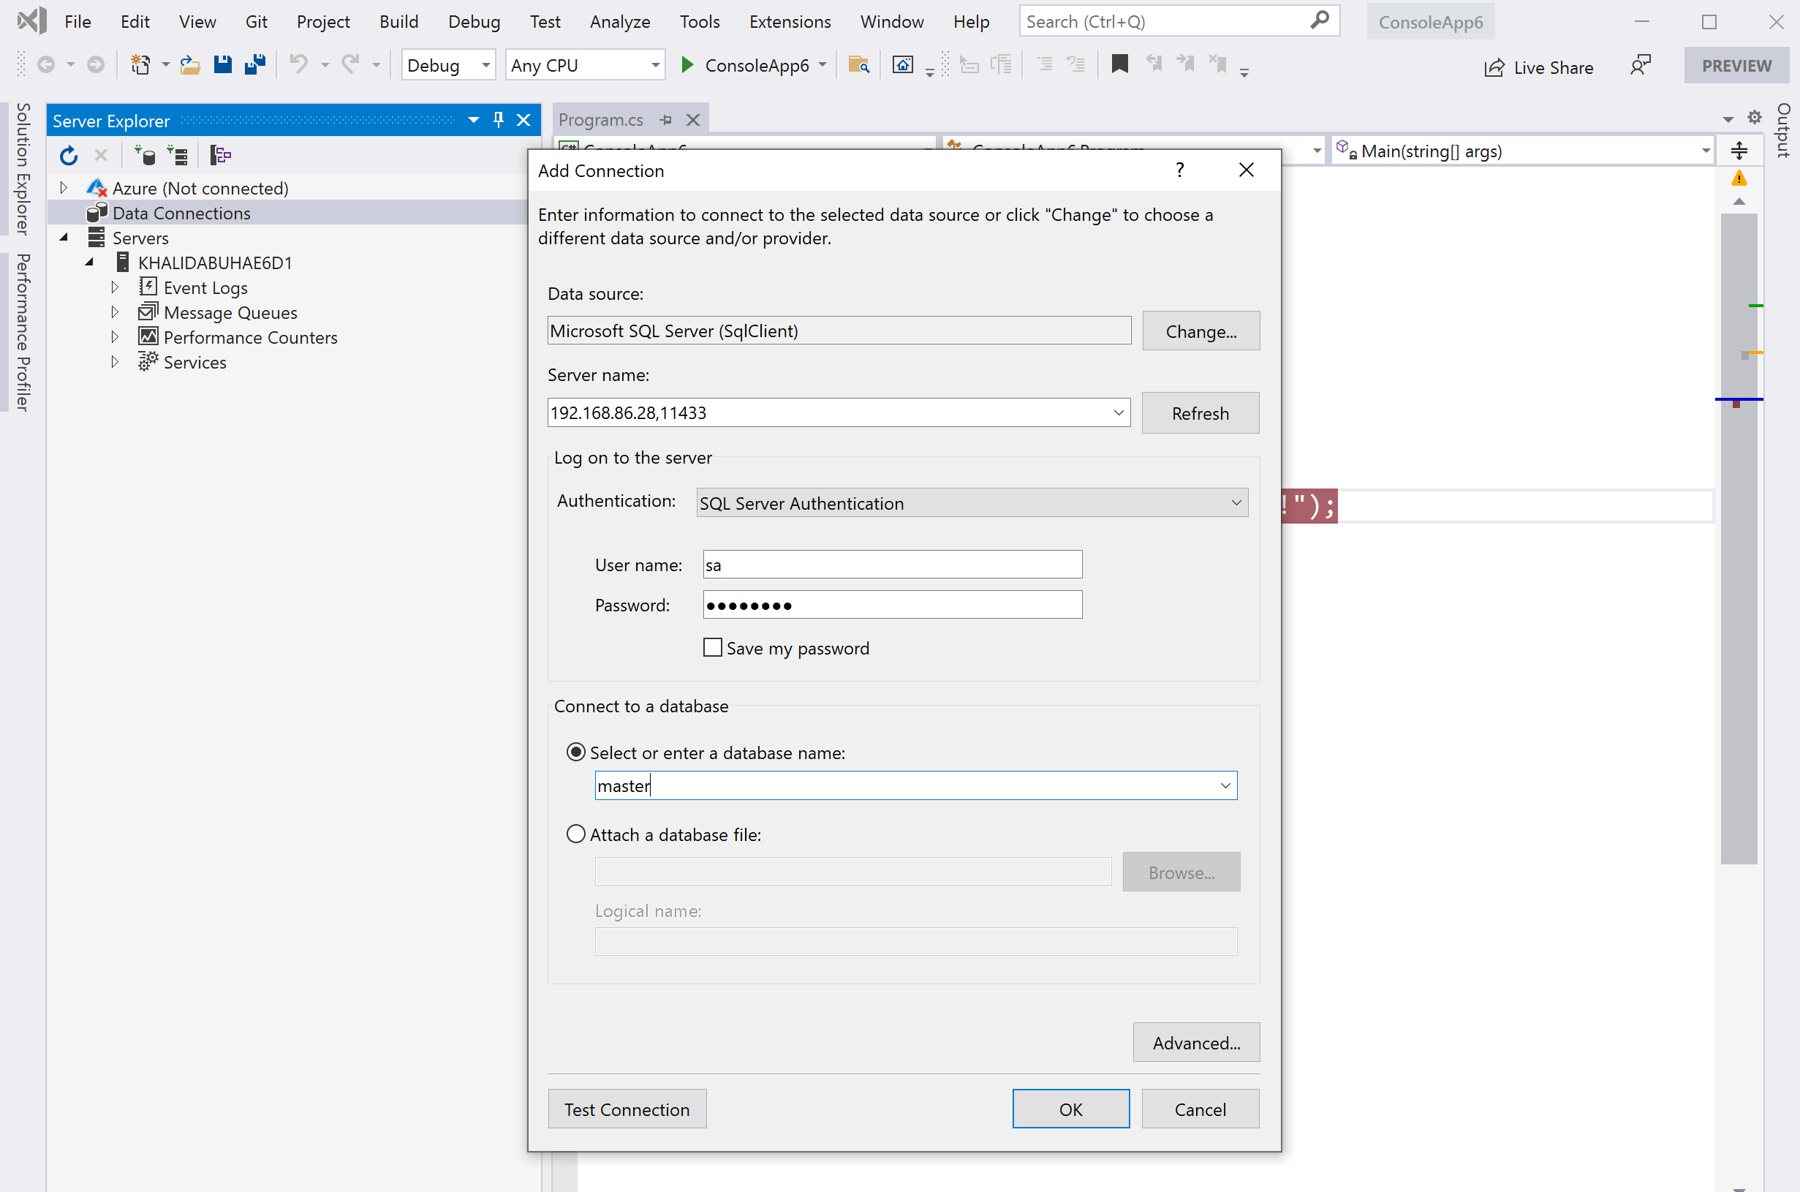This screenshot has width=1800, height=1192.
Task: Expand the Event Logs tree node
Action: pos(115,288)
